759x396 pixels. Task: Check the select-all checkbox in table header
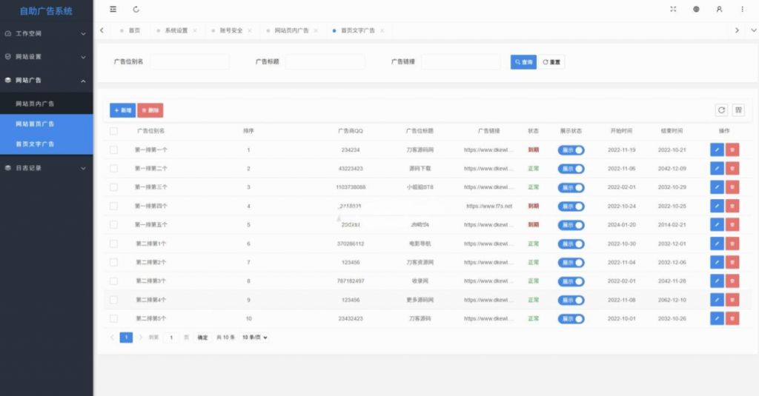[113, 131]
